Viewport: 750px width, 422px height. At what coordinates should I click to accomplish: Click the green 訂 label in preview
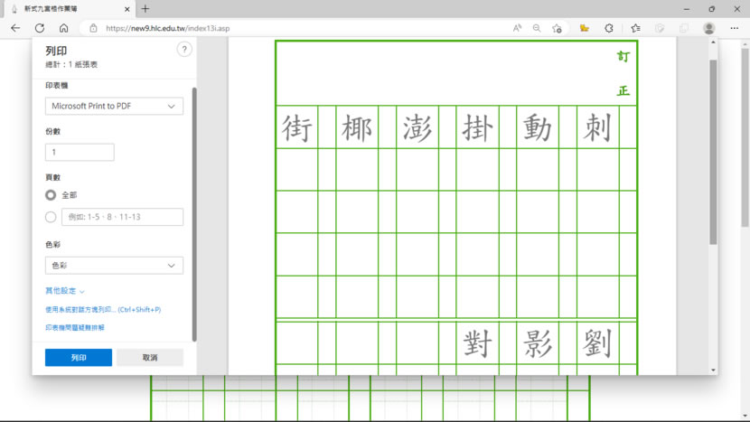[x=623, y=57]
